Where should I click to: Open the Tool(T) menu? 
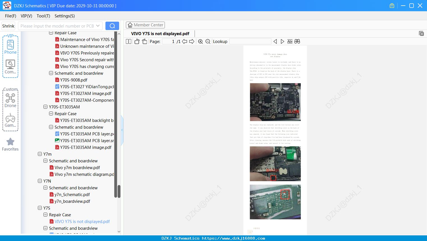pos(43,16)
